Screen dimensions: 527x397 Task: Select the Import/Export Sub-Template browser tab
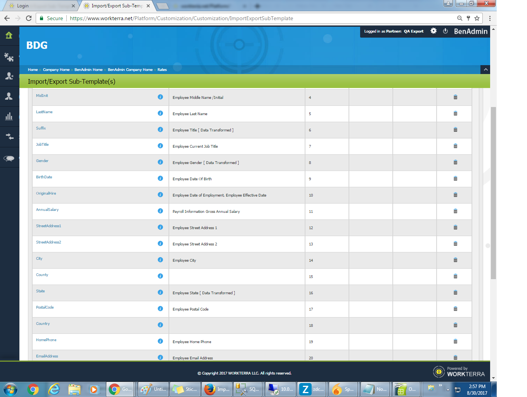[117, 6]
